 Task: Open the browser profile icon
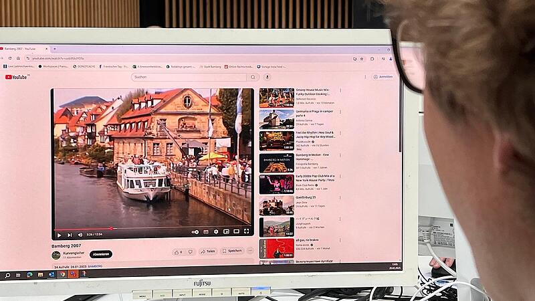[391, 59]
